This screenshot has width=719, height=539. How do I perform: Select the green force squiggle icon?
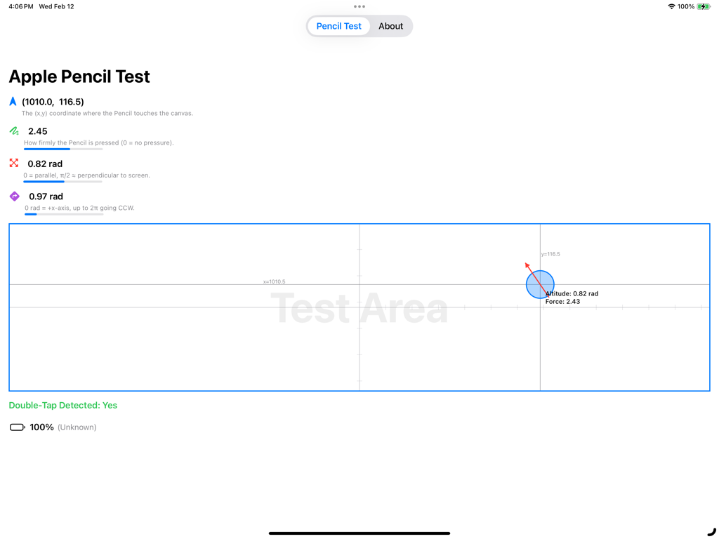13,131
